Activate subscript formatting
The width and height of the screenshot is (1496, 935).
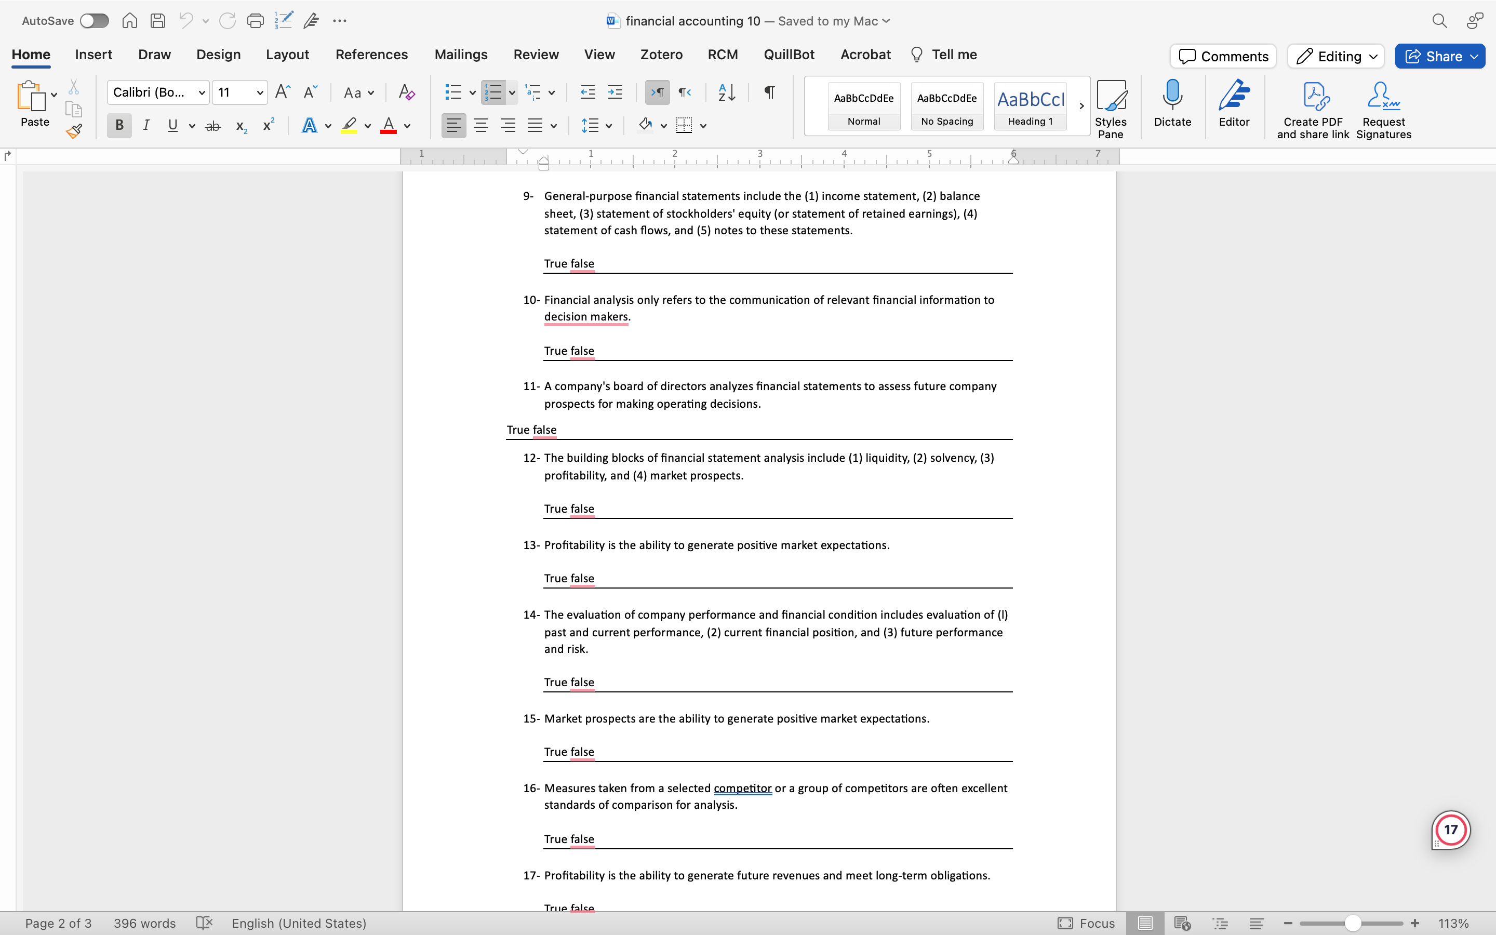[241, 126]
